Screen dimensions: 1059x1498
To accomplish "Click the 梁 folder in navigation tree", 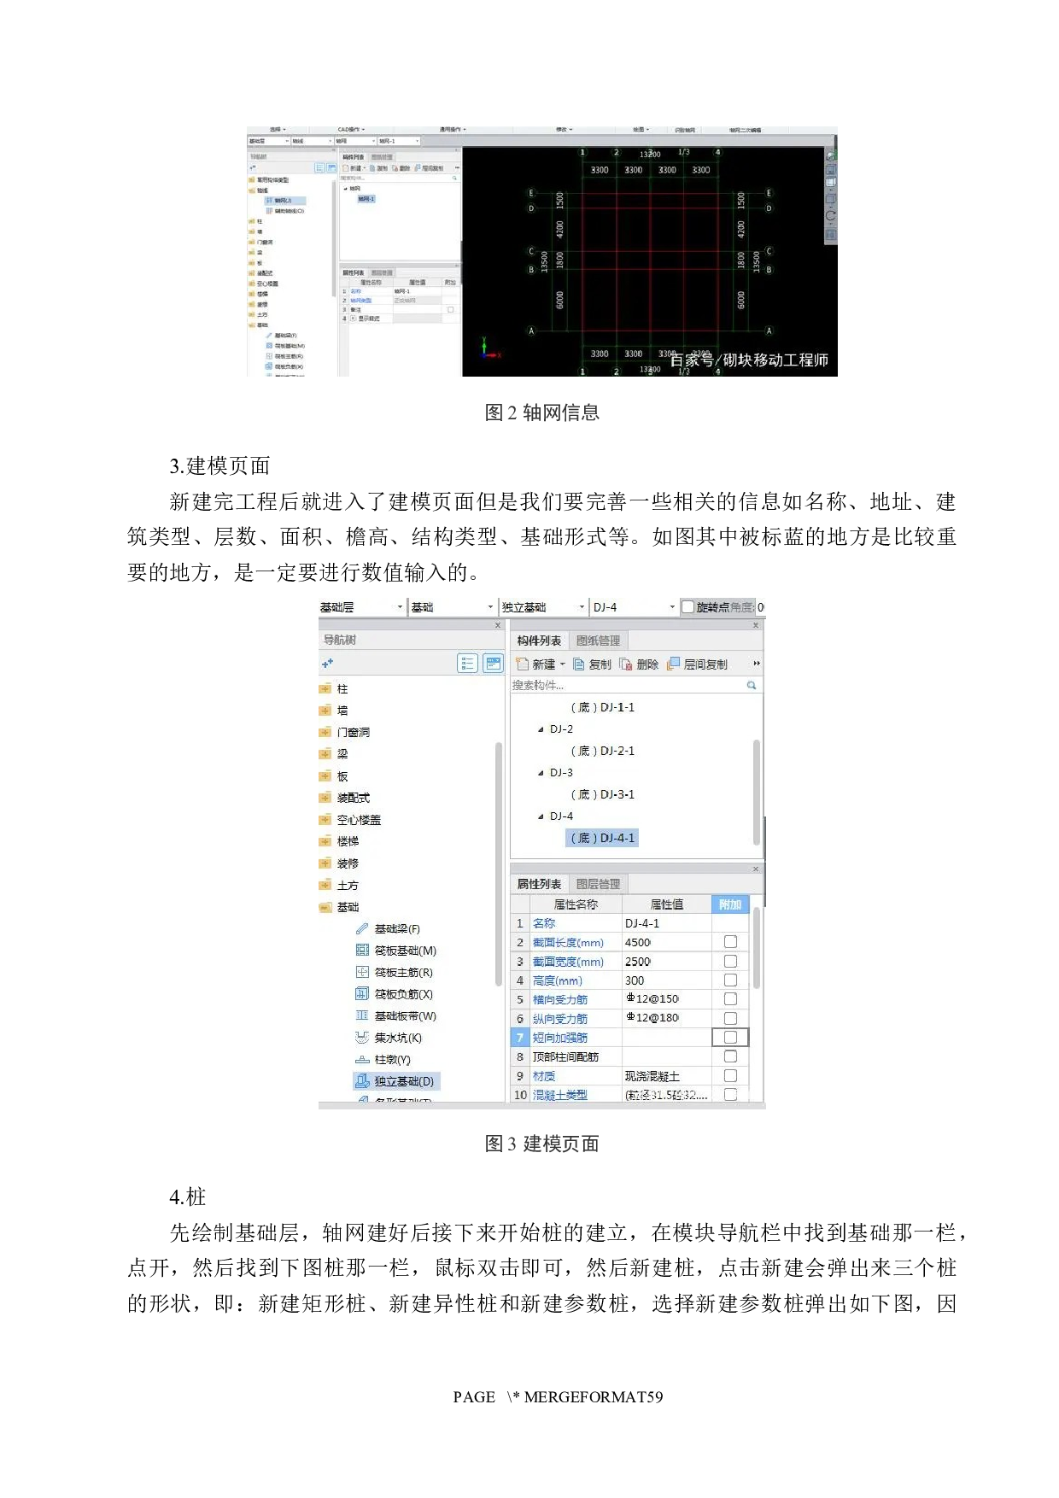I will [x=334, y=753].
